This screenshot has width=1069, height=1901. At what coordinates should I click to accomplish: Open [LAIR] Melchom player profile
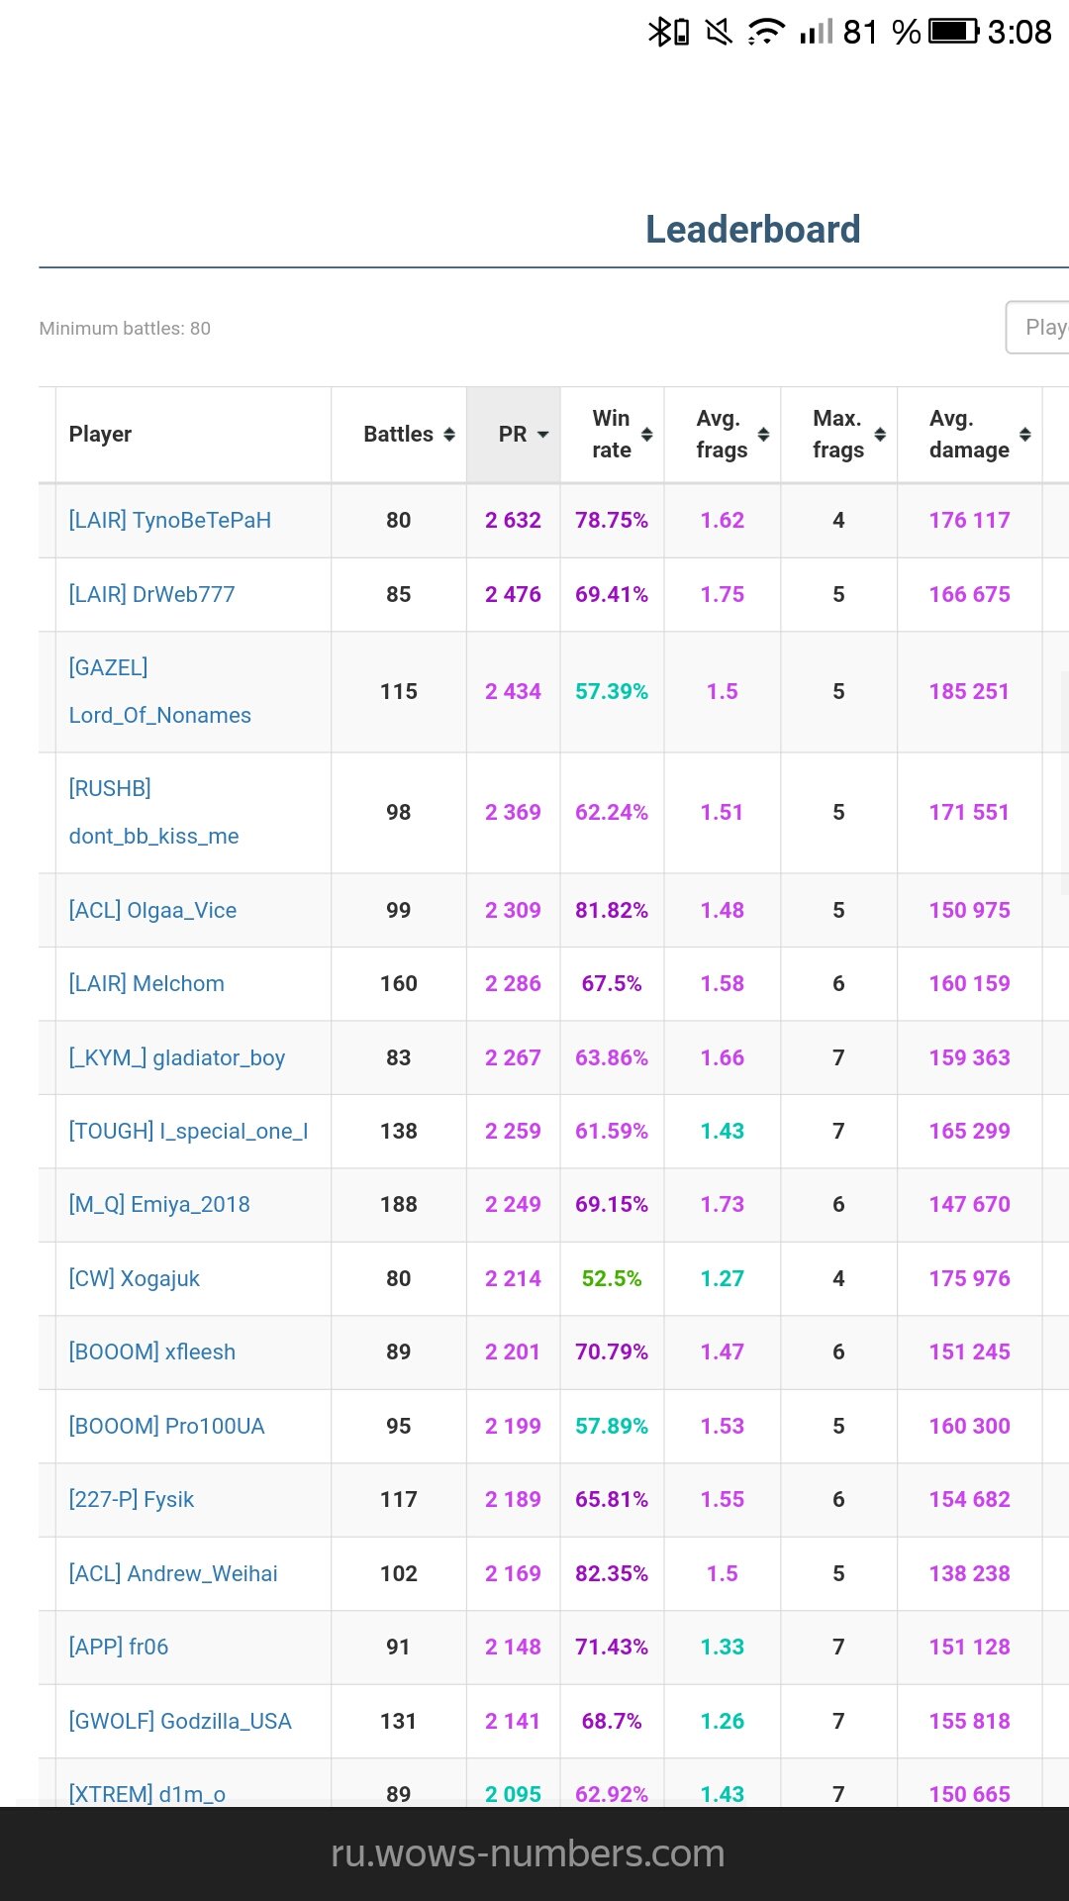pos(146,984)
